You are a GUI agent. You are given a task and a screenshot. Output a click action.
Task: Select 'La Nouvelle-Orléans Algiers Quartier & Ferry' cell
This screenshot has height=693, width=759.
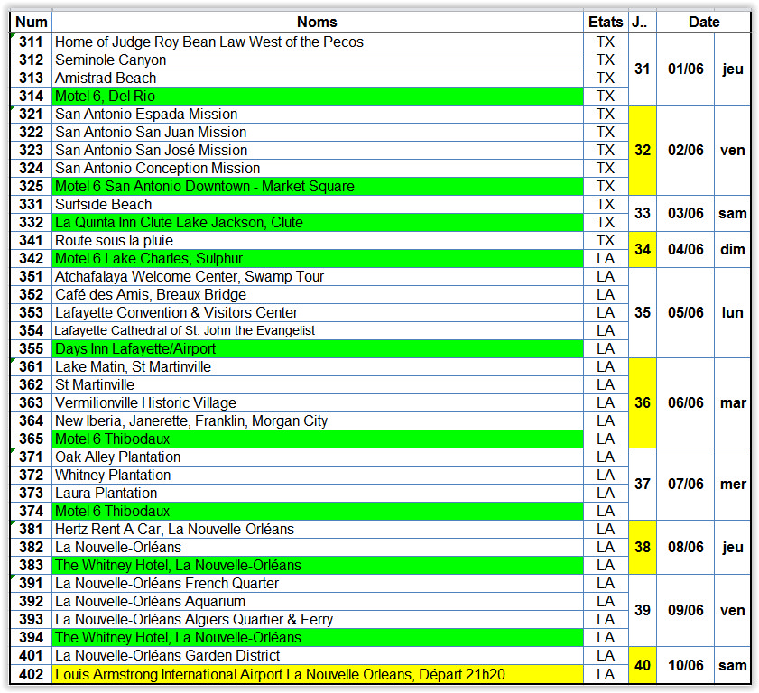click(318, 619)
